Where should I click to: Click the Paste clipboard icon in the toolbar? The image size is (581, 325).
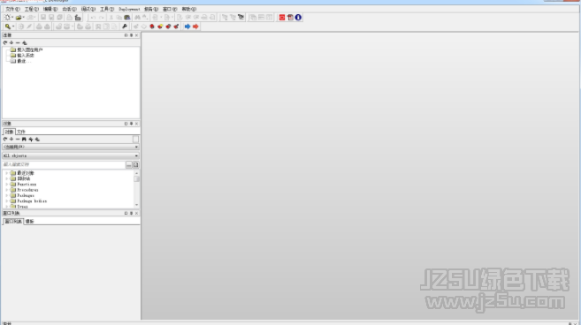[127, 18]
